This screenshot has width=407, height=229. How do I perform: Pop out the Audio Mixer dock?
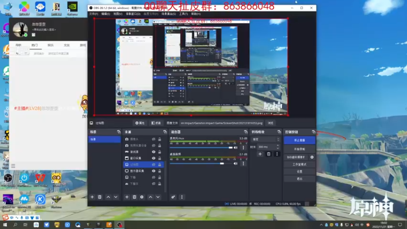point(246,132)
